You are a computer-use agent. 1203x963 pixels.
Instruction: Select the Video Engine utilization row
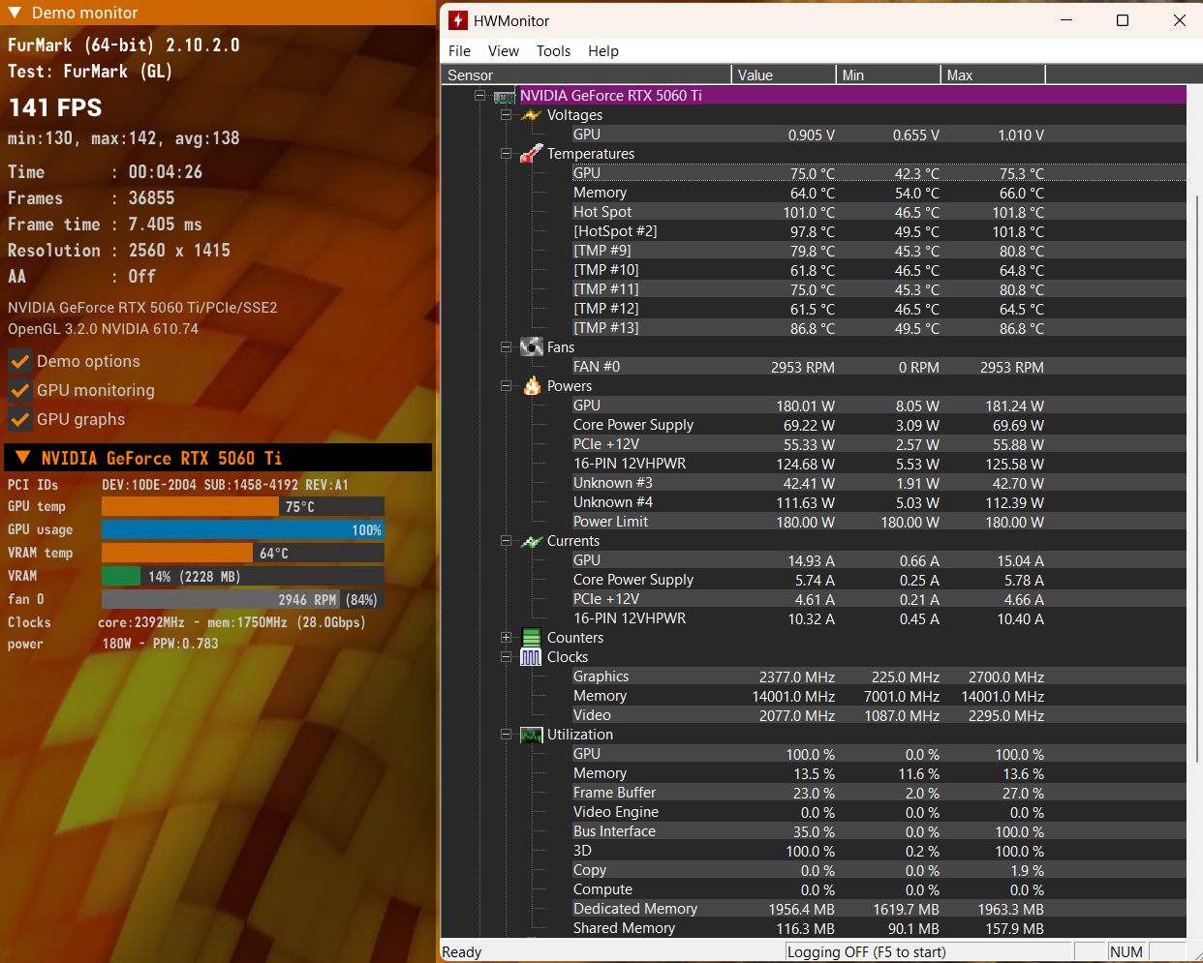pyautogui.click(x=879, y=812)
